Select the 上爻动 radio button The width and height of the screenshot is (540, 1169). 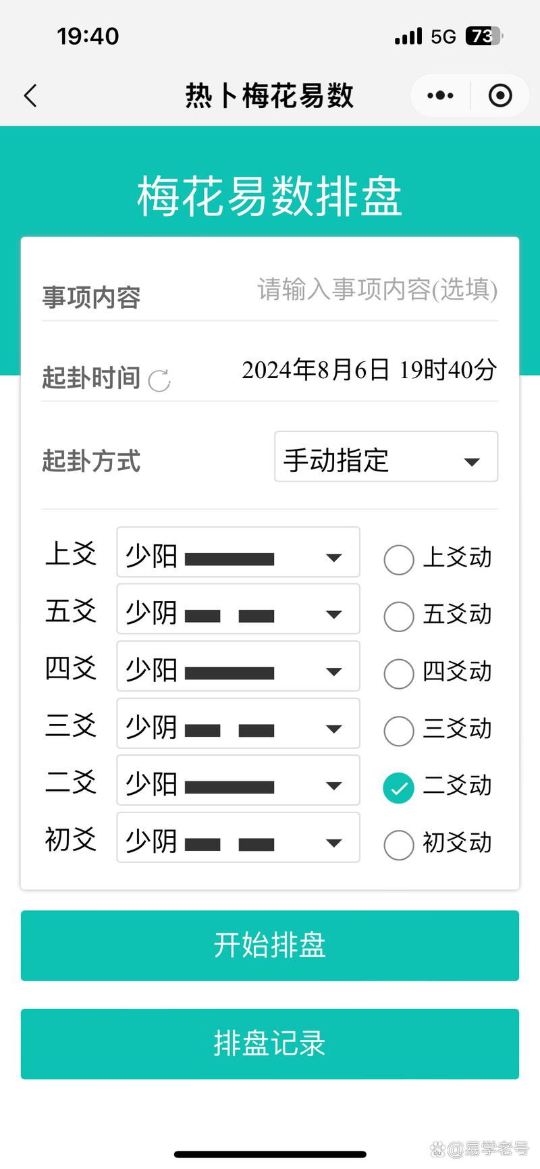(398, 559)
